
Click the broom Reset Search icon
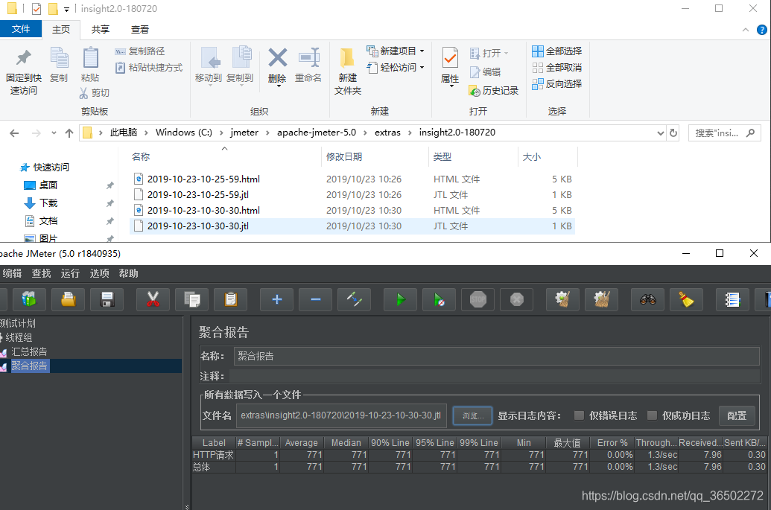click(x=686, y=299)
